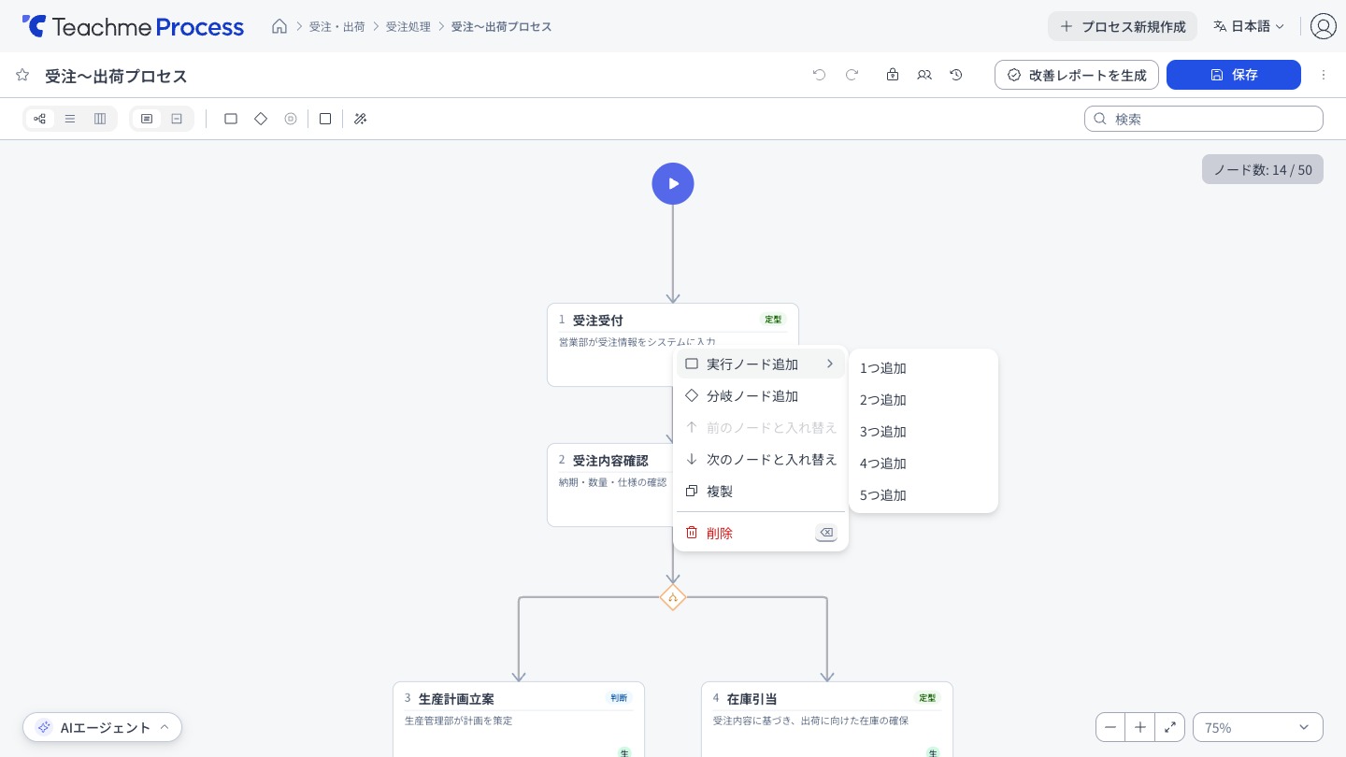Click the 改善レポートを生成 button

[1077, 75]
